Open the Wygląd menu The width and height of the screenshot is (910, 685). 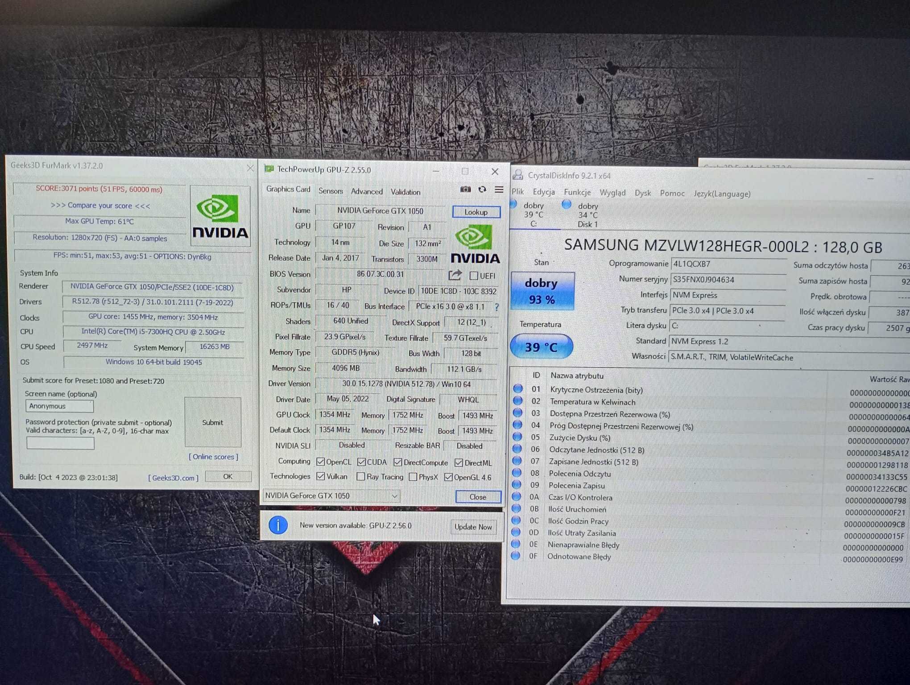pyautogui.click(x=612, y=193)
